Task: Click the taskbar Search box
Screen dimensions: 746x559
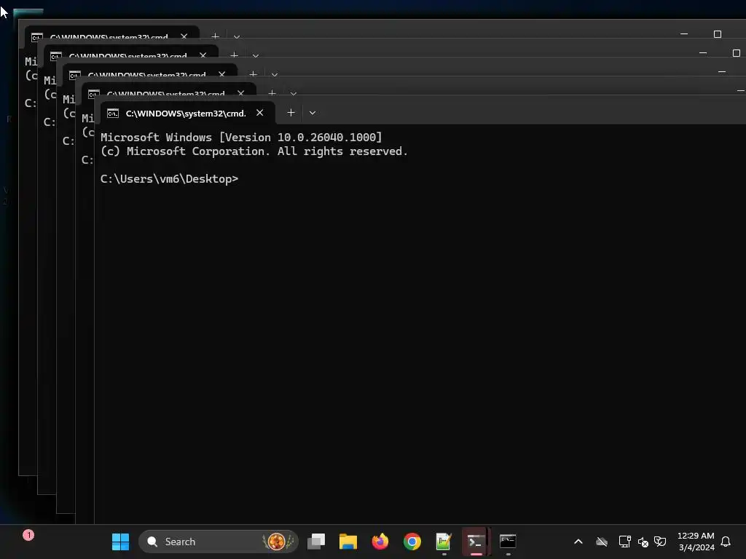Action: point(219,542)
